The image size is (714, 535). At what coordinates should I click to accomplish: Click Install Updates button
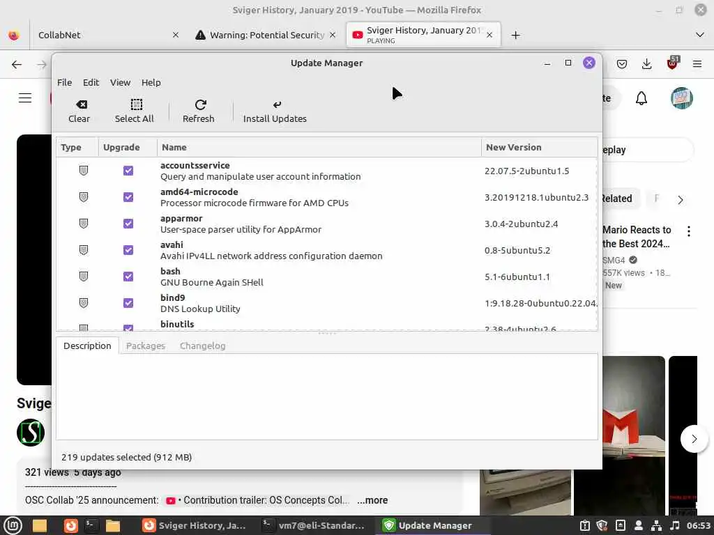click(x=275, y=111)
